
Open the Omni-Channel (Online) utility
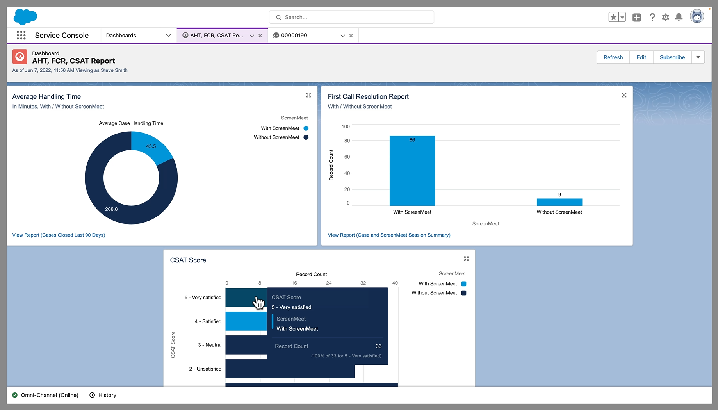point(45,395)
